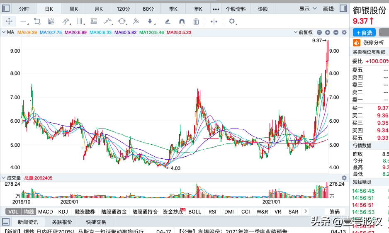
Task: Select the Gann fan lines tool
Action: pos(51,21)
